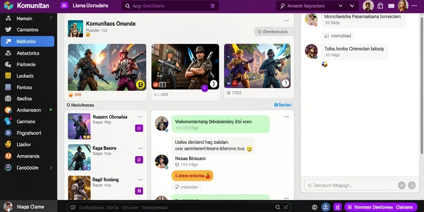The image size is (424, 212).
Task: Open options for Raga Basire
Action: pos(140,148)
